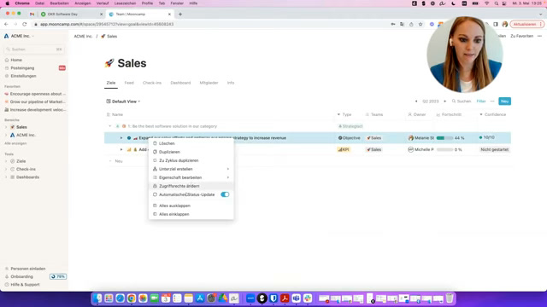Viewport: 547px width, 307px height.
Task: Click the Fortschritt column header
Action: (449, 114)
